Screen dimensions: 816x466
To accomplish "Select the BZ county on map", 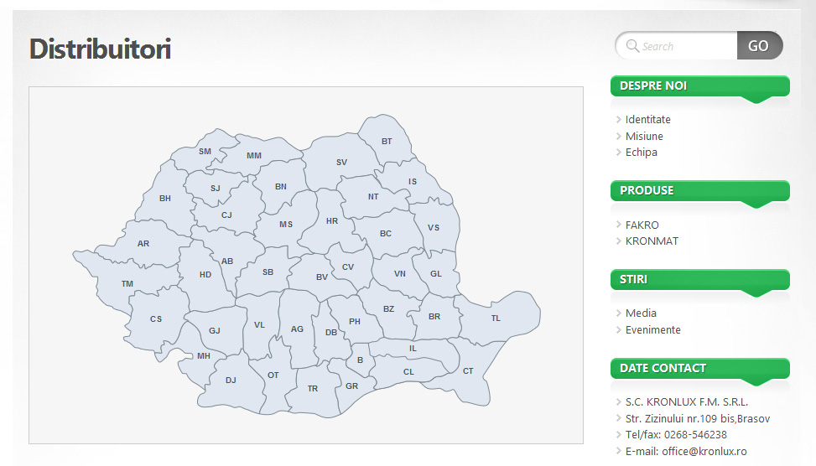I will (x=389, y=309).
